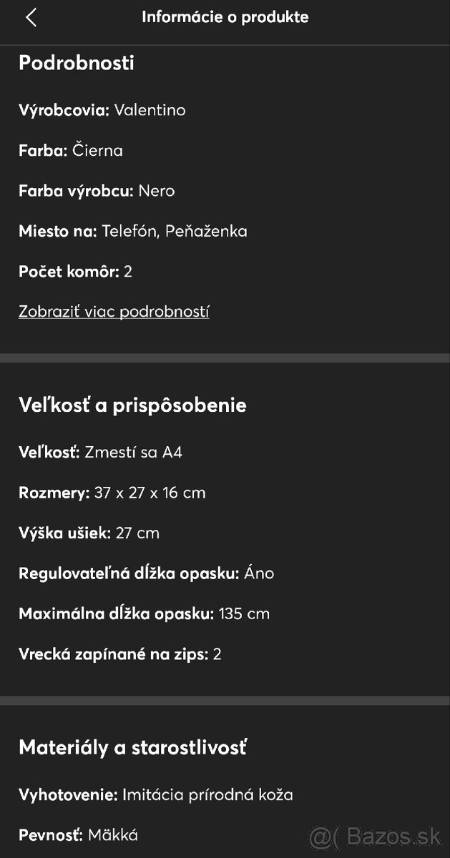Screen dimensions: 450x858
Task: Open 'Zobraziť viac podrobností' link
Action: 113,311
